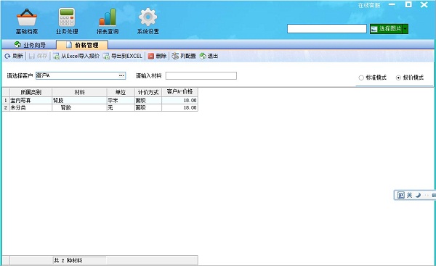
Task: Select row 1 header number
Action: 6,101
